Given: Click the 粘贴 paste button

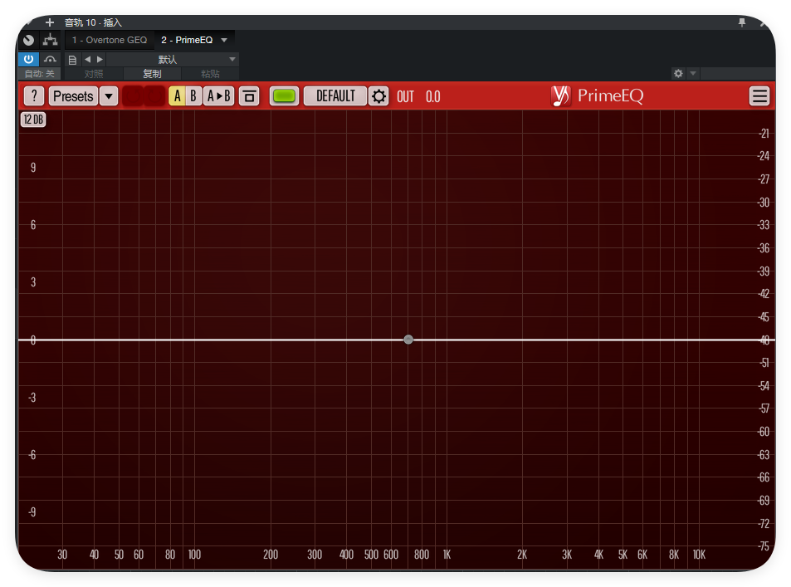Looking at the screenshot, I should [x=210, y=74].
